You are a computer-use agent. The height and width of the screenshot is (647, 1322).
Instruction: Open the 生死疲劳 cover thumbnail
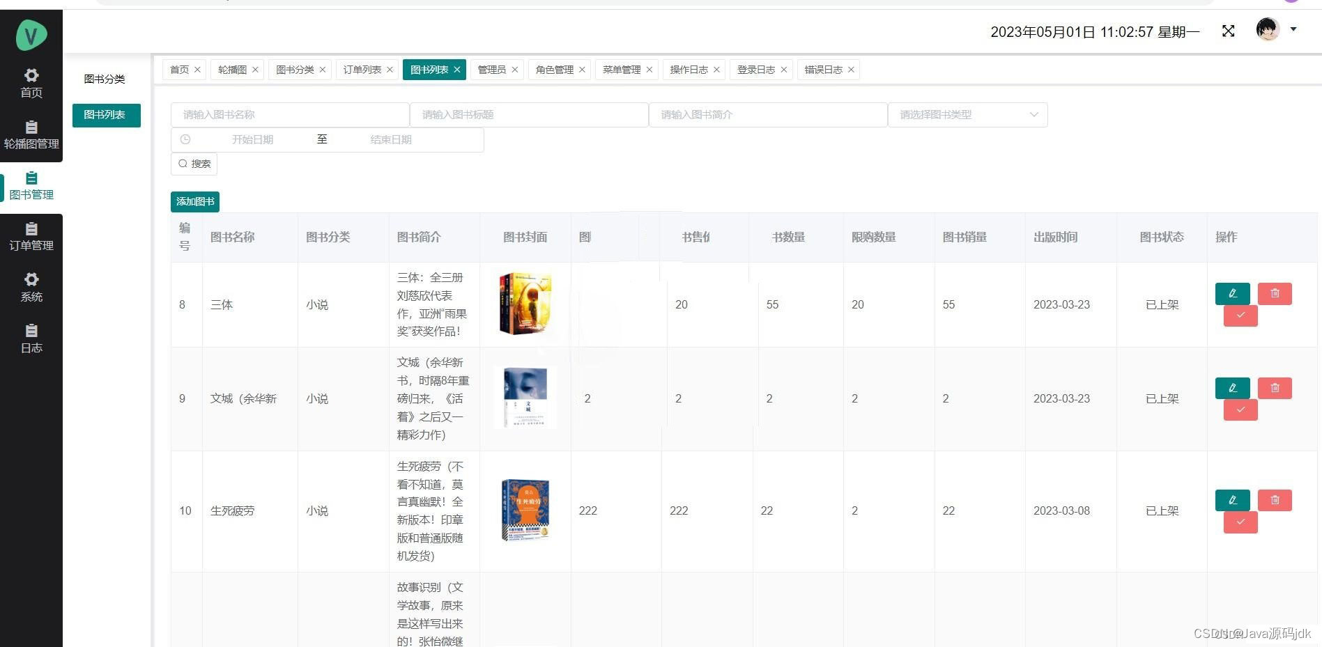(525, 510)
